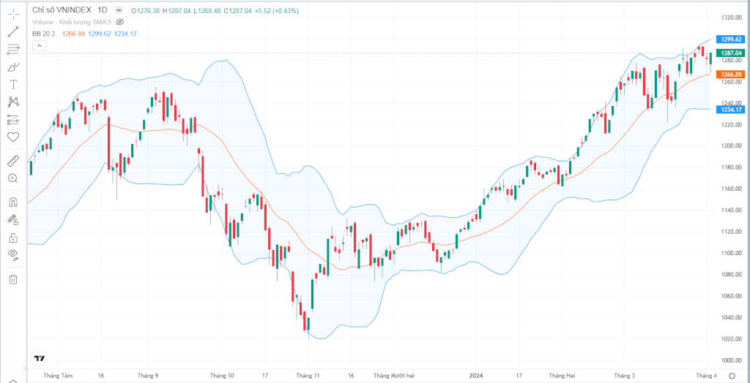Click the open price O1276.38 value

146,10
